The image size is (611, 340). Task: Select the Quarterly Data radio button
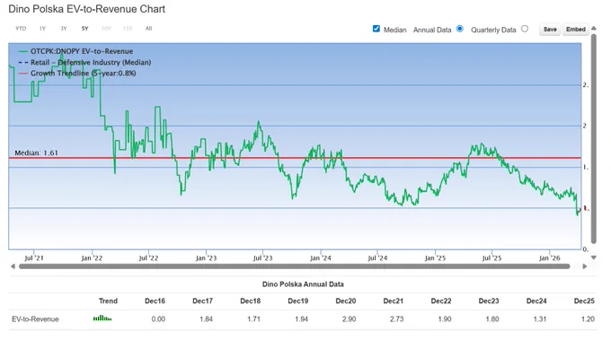click(x=525, y=29)
